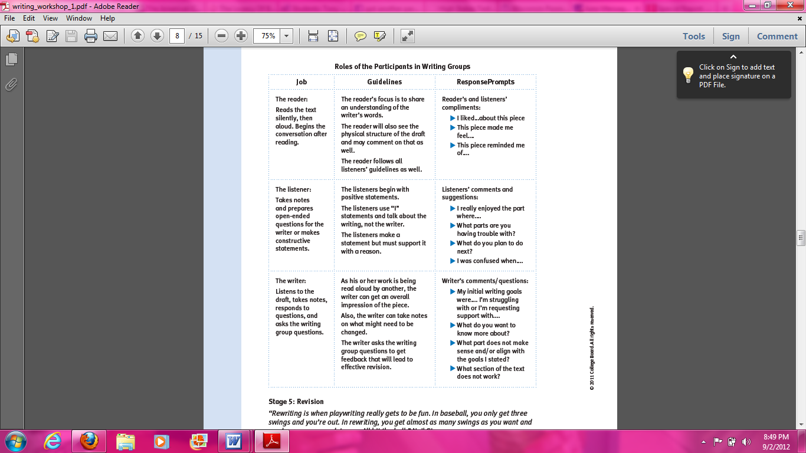This screenshot has width=806, height=453.
Task: Click the Save floppy disk icon
Action: [71, 36]
